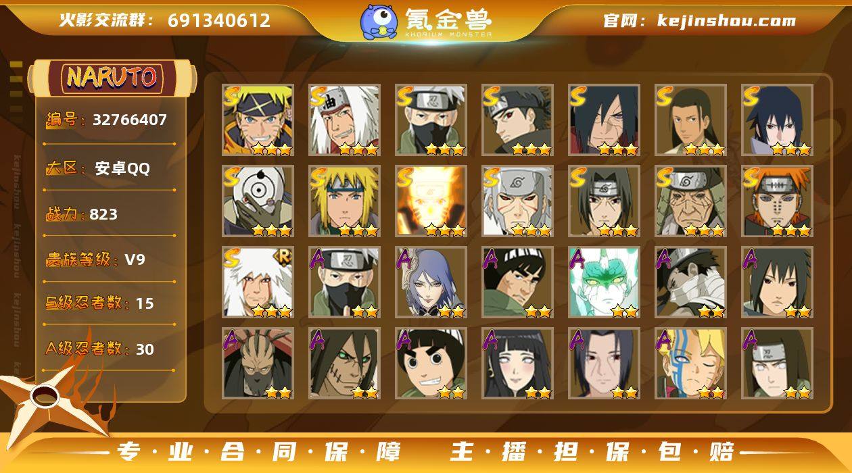
Task: Select the blue-haired Konan A-rank card
Action: 431,282
